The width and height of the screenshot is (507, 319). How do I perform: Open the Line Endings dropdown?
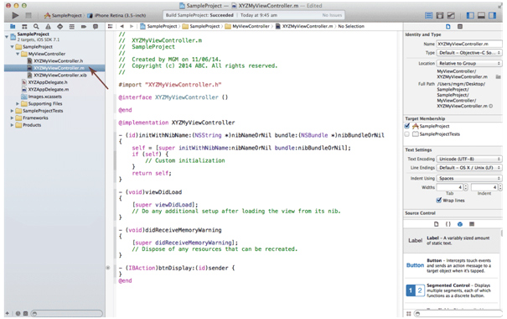(469, 168)
